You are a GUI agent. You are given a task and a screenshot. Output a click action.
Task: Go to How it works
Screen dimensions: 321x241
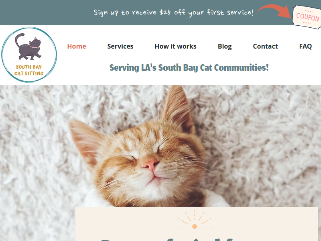pyautogui.click(x=175, y=46)
